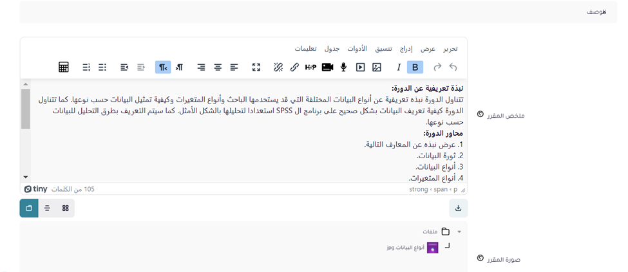Insert an image using the toolbar icon
The image size is (628, 272).
click(377, 68)
